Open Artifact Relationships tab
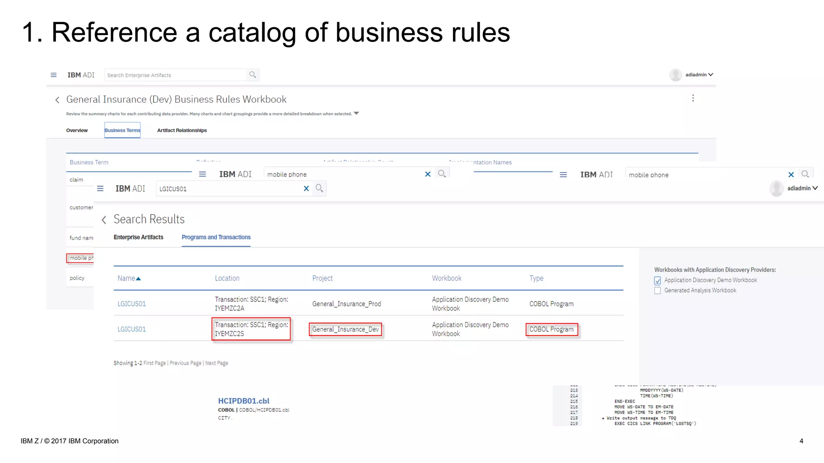 pos(182,130)
